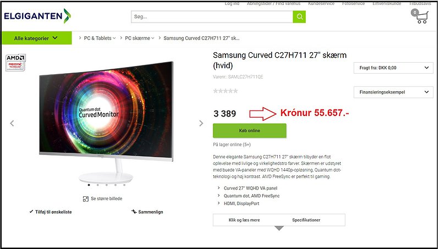Viewport: 440px width, 249px height.
Task: Click the green search magnifier button
Action: tap(299, 17)
